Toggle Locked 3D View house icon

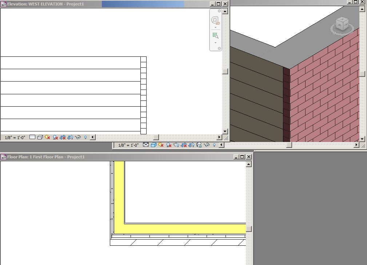point(199,145)
